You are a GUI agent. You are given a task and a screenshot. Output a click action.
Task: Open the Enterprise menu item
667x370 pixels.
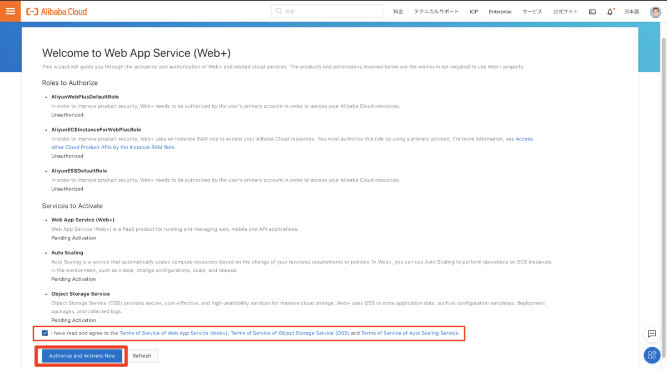[500, 12]
